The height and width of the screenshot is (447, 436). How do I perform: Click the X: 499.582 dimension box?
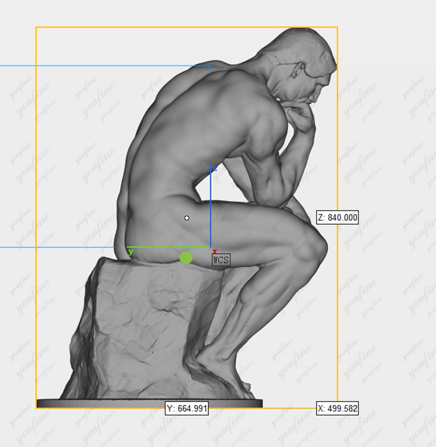coord(337,408)
